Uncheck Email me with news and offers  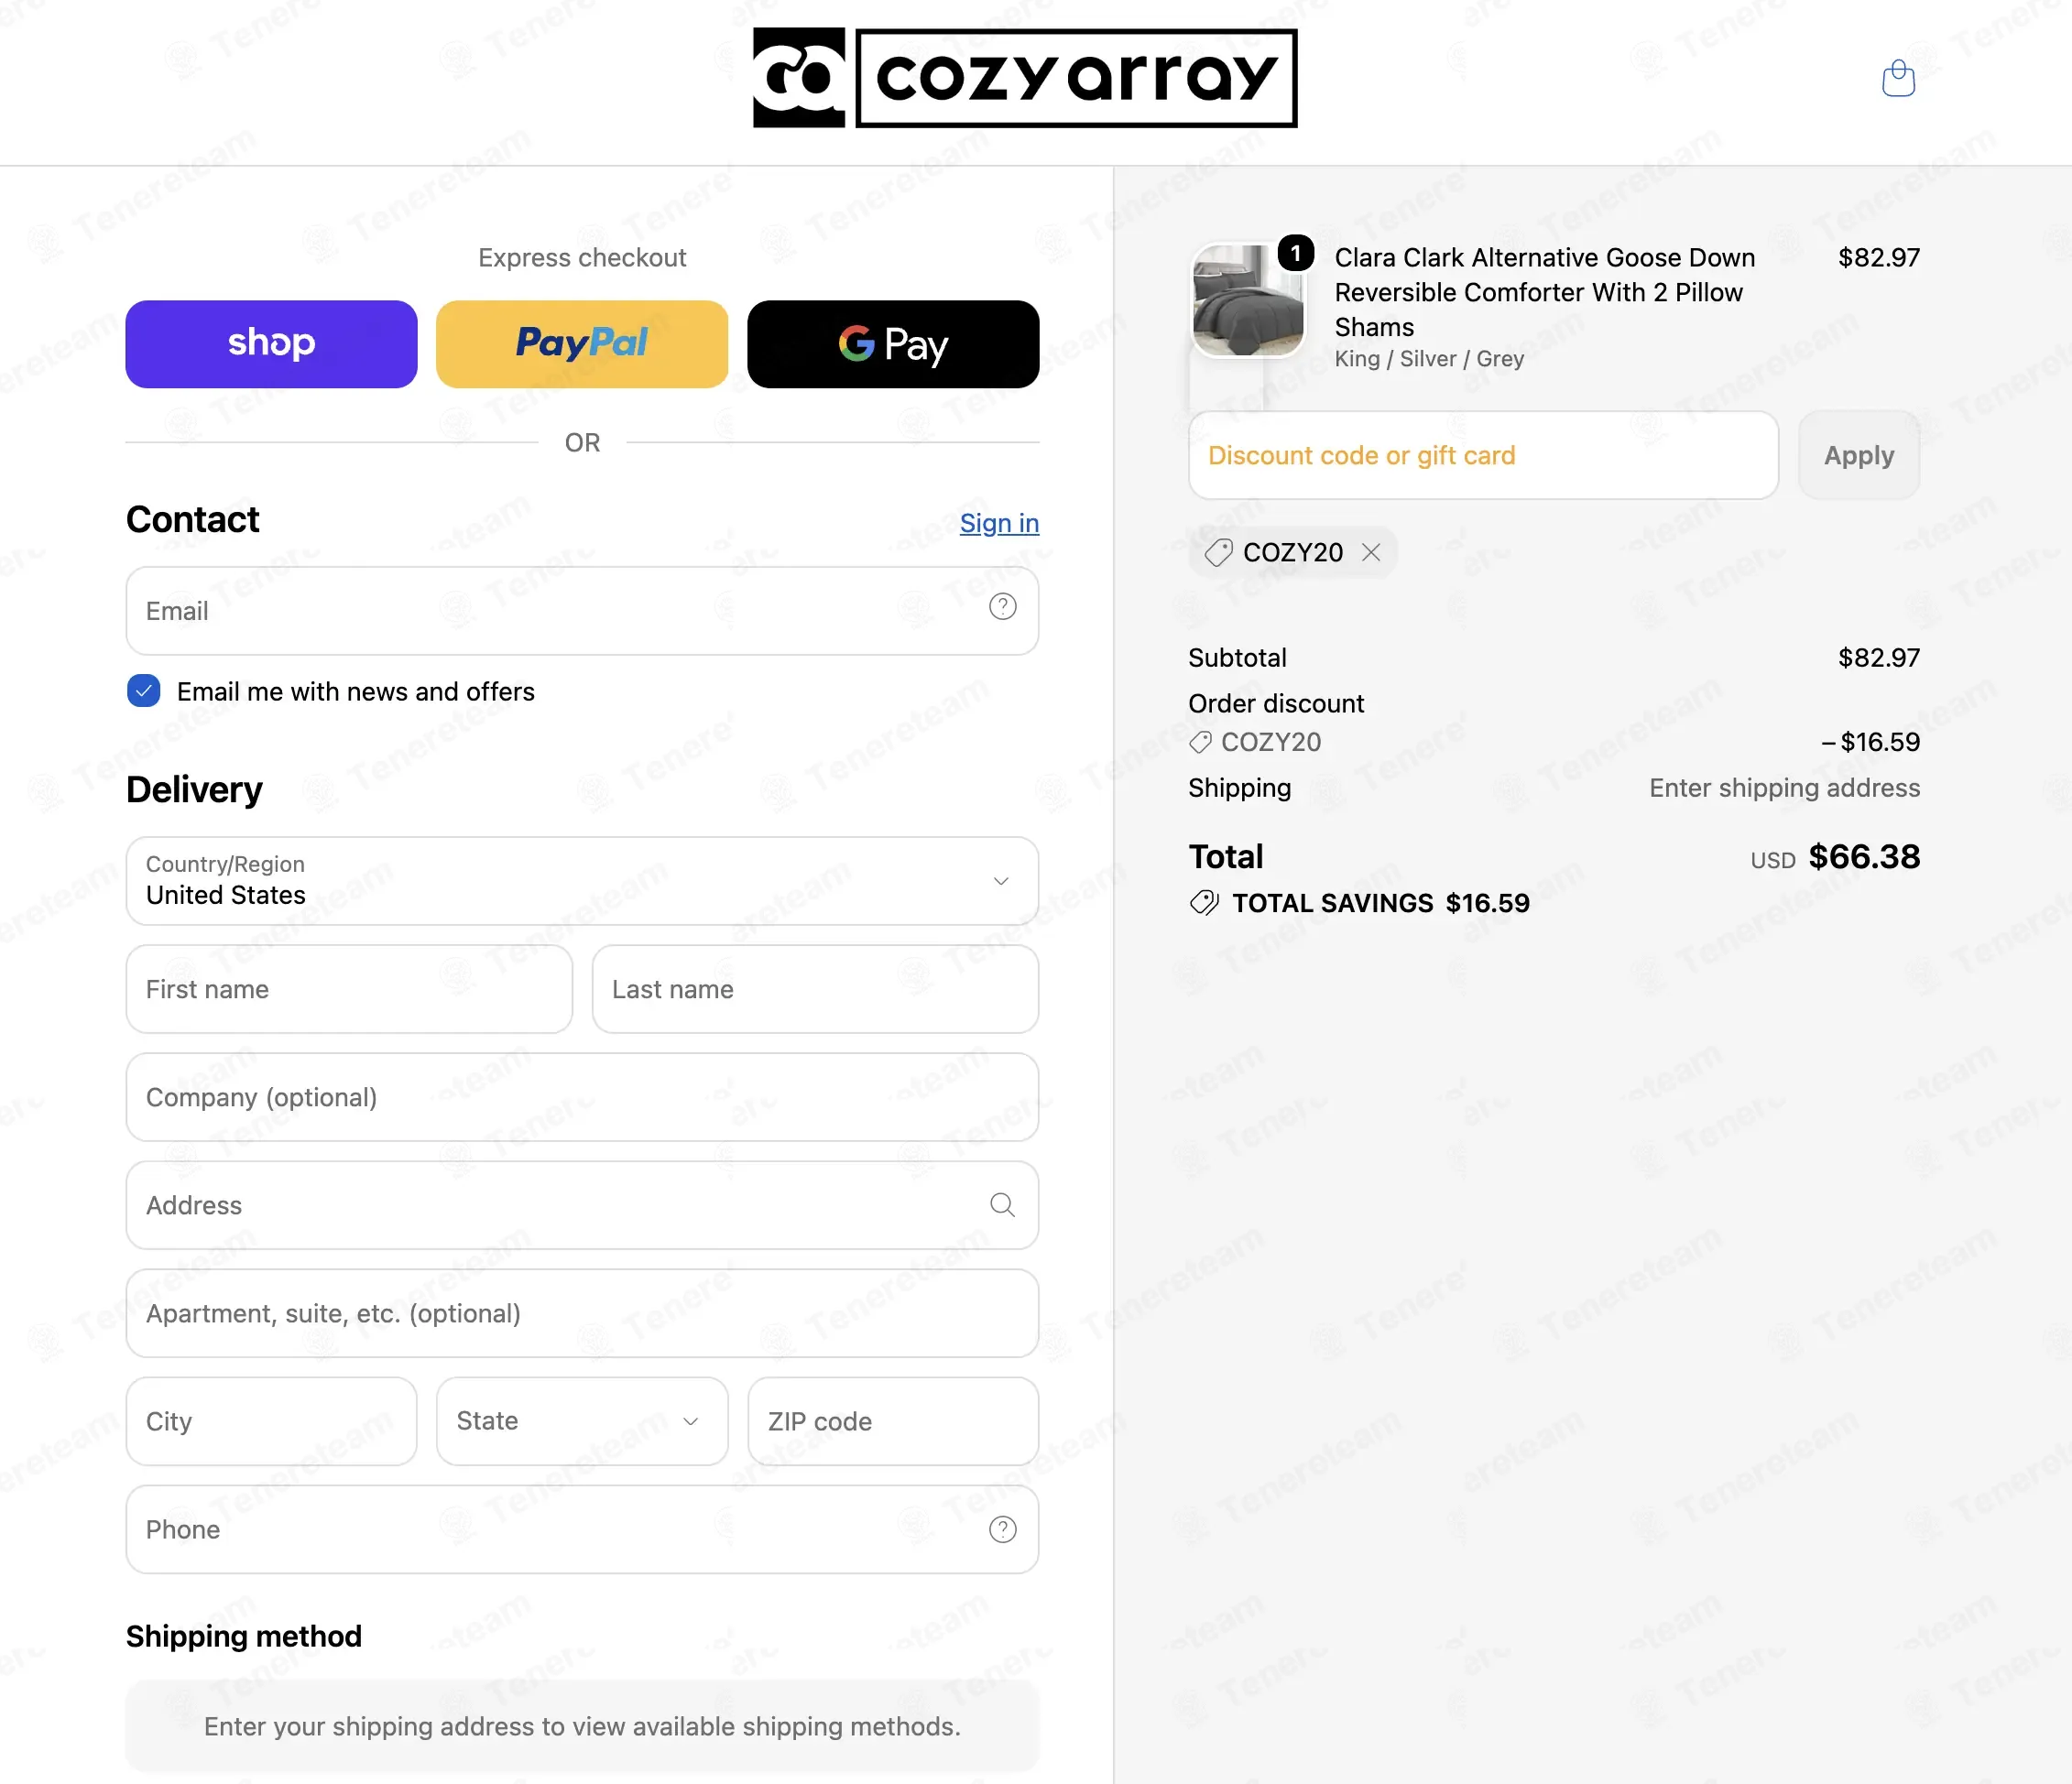tap(144, 691)
